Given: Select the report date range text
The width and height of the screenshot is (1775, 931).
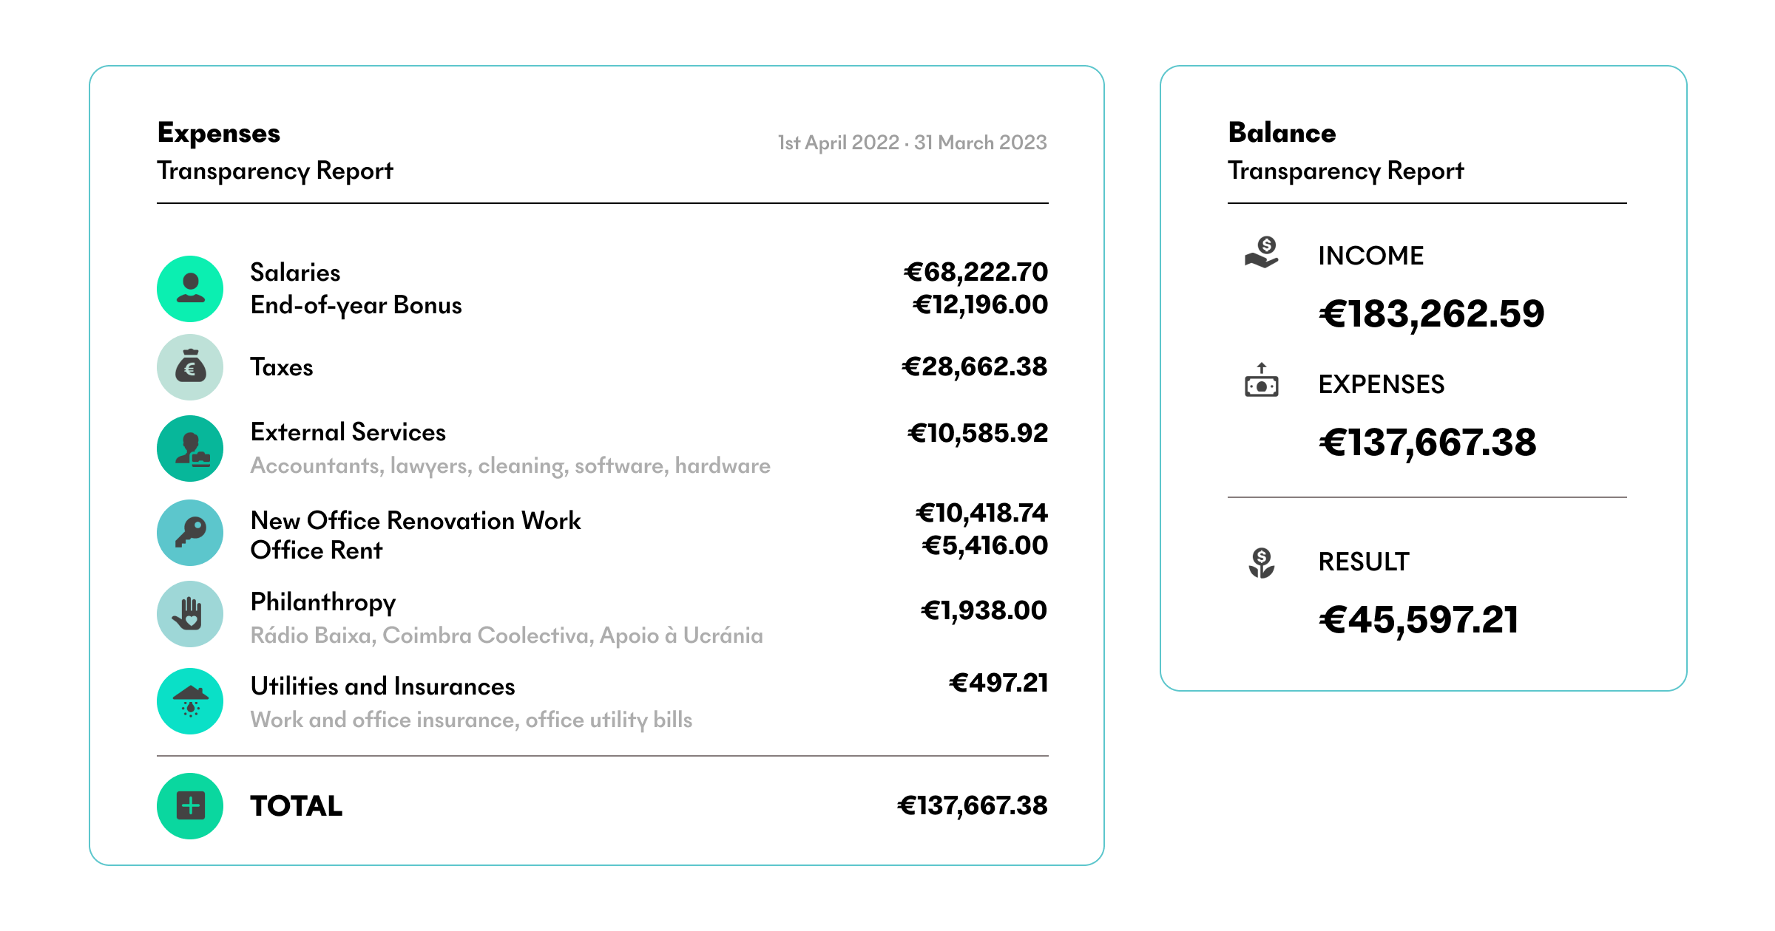Looking at the screenshot, I should (x=912, y=143).
